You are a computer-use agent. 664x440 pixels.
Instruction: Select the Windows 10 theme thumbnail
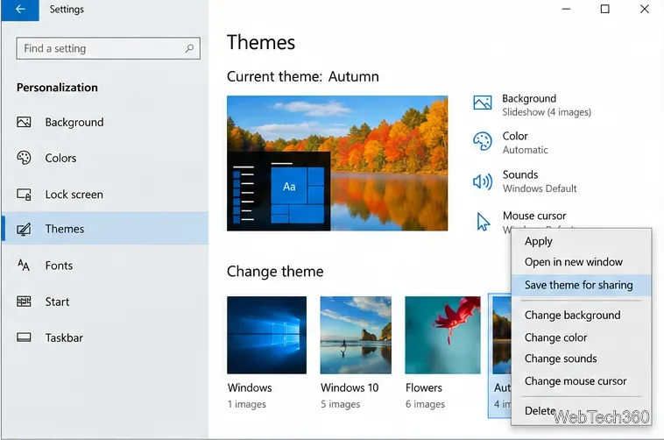point(356,335)
